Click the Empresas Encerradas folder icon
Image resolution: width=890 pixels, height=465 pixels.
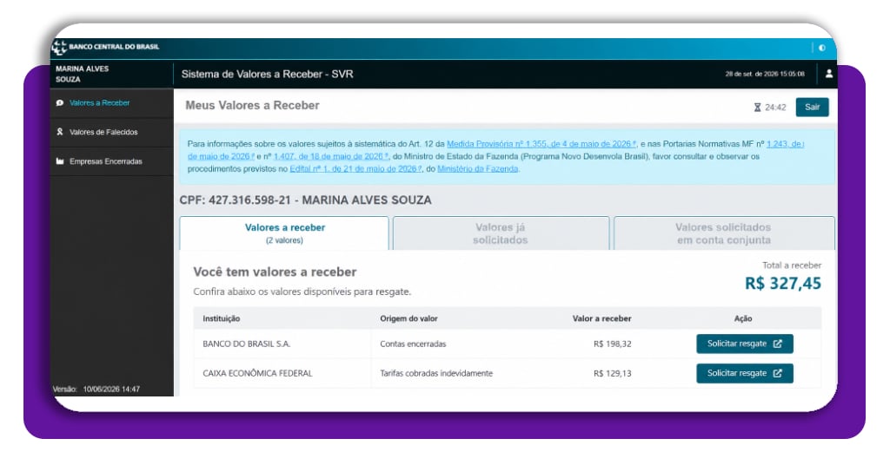pyautogui.click(x=60, y=160)
